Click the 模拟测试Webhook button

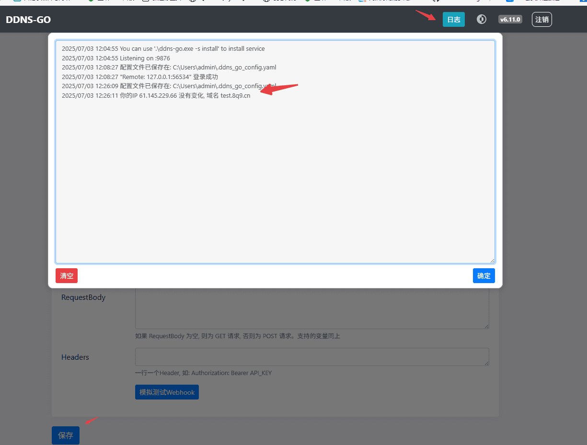tap(167, 392)
